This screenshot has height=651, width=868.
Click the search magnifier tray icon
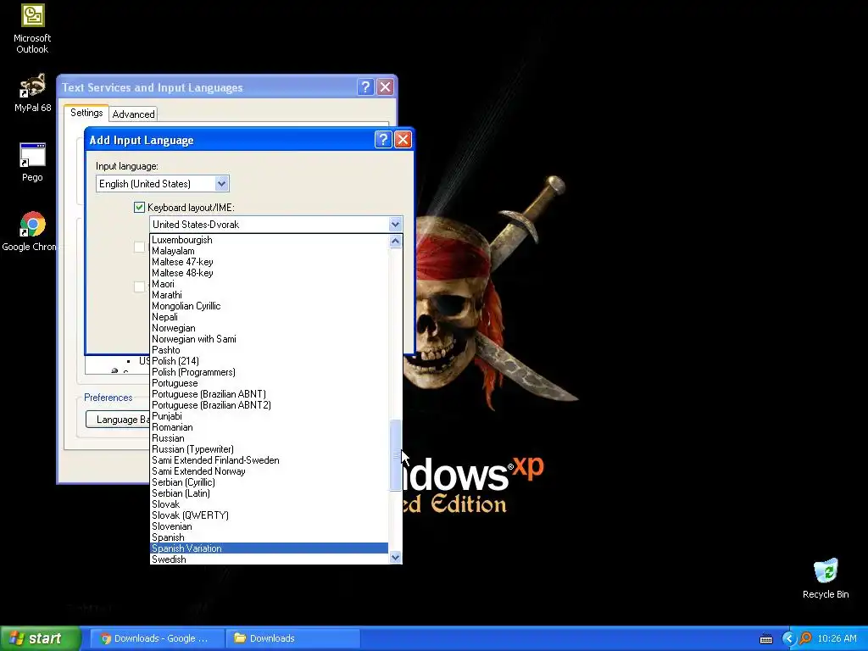point(805,639)
